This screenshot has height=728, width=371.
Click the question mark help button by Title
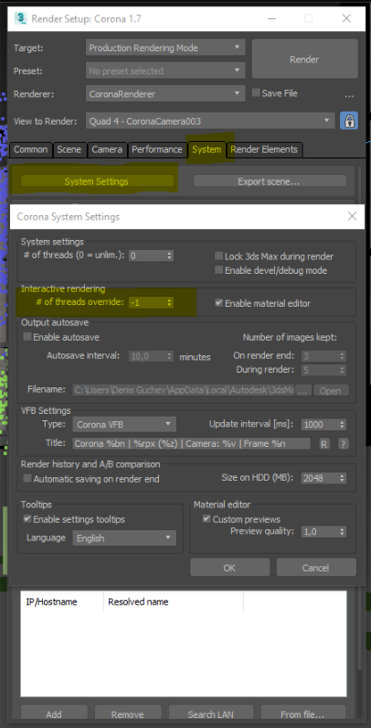tap(344, 443)
